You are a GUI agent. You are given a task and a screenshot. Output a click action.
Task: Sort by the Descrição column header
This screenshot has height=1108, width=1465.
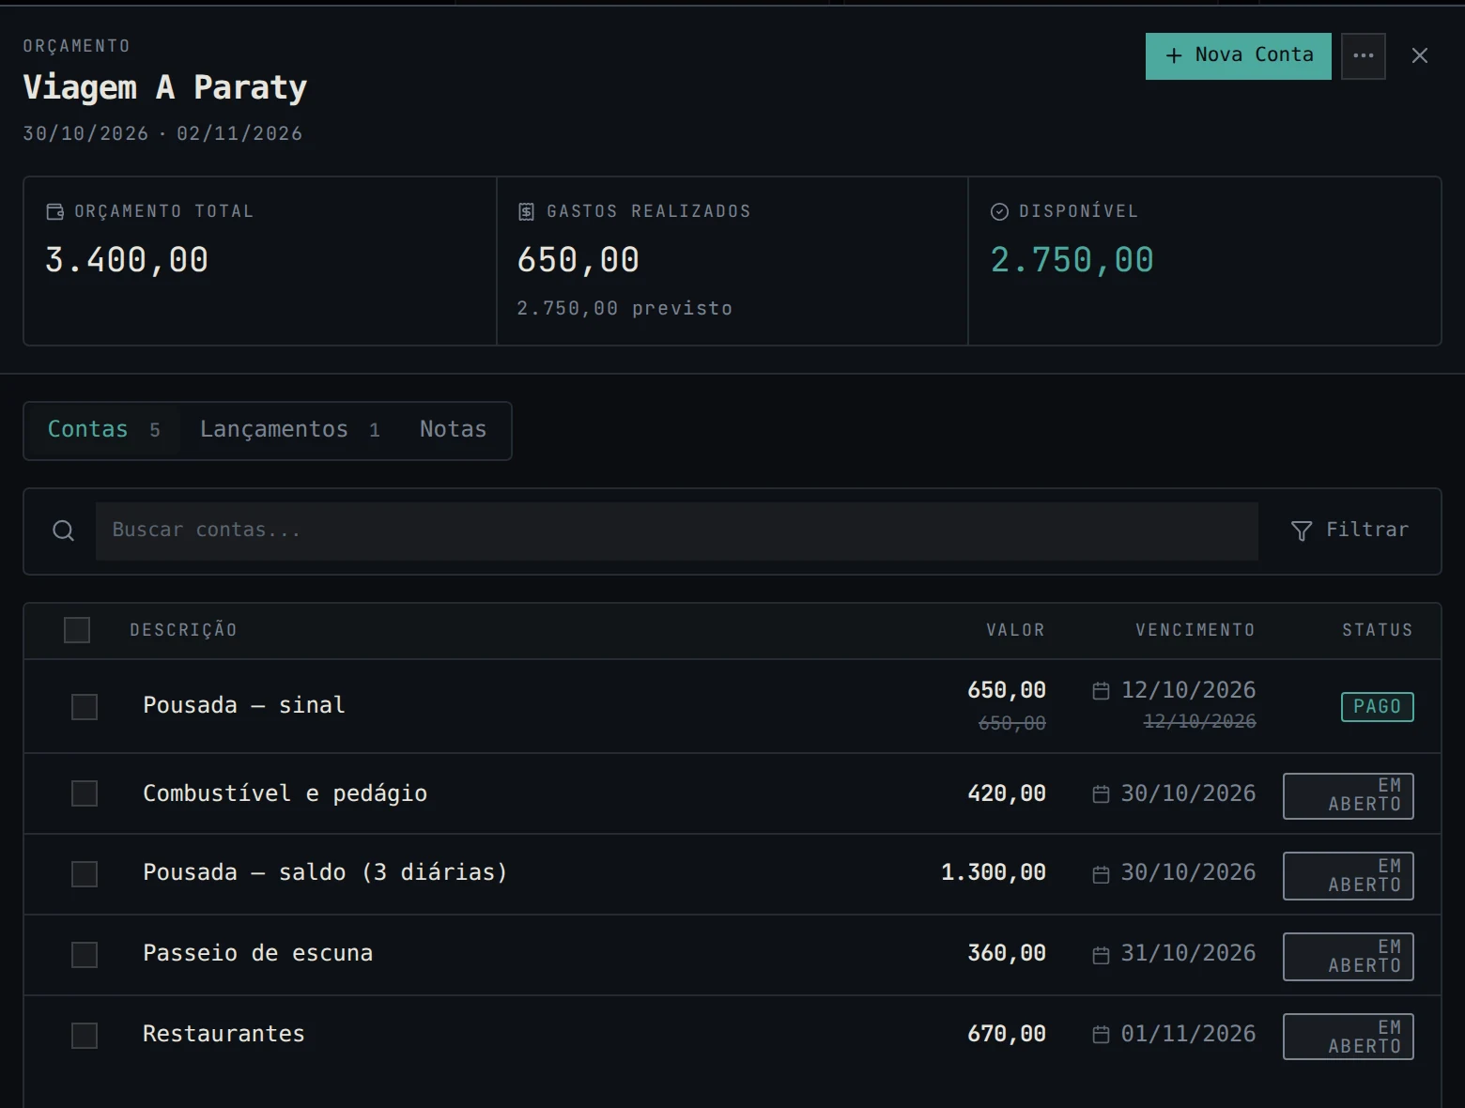pos(183,630)
